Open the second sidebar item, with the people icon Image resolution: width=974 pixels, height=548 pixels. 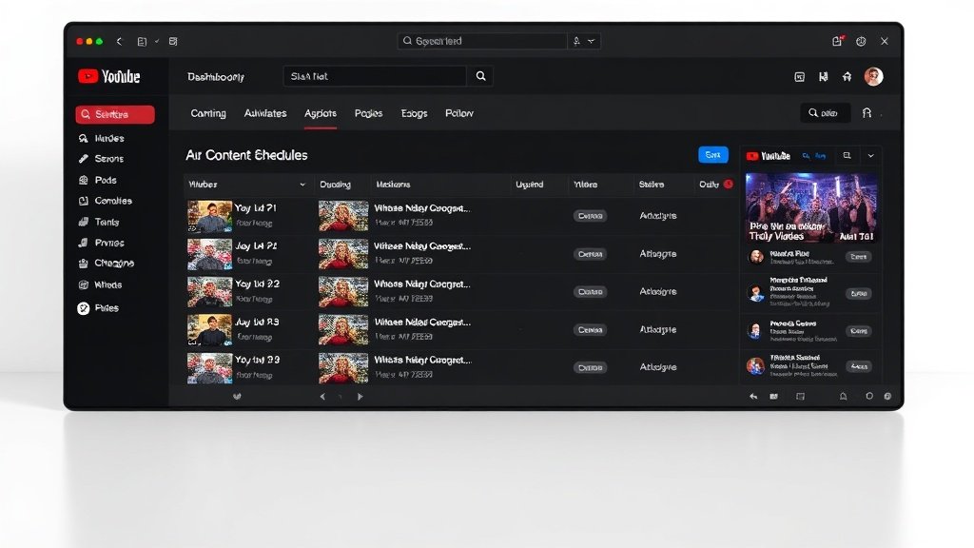pos(102,138)
